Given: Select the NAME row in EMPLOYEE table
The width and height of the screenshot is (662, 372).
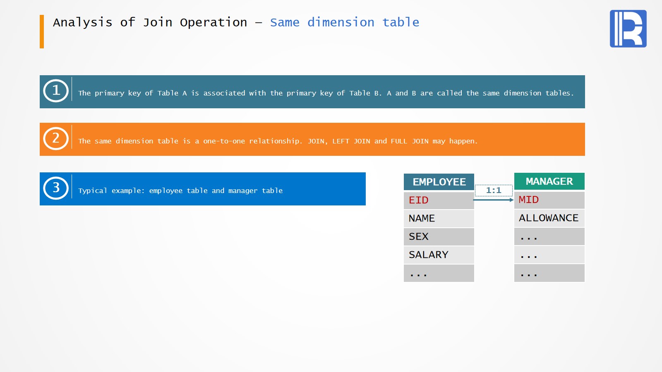Looking at the screenshot, I should pos(439,219).
